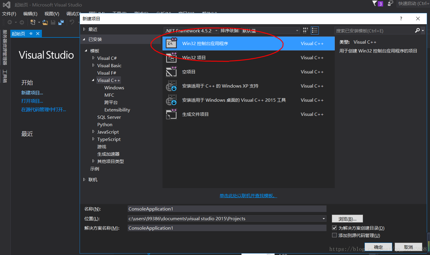This screenshot has height=255, width=430.
Task: Expand the Visual C# node
Action: click(x=93, y=58)
